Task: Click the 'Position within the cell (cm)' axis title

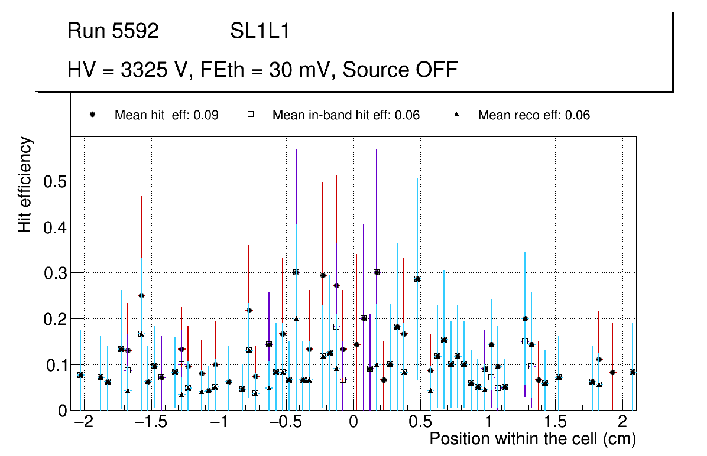Action: coord(532,439)
